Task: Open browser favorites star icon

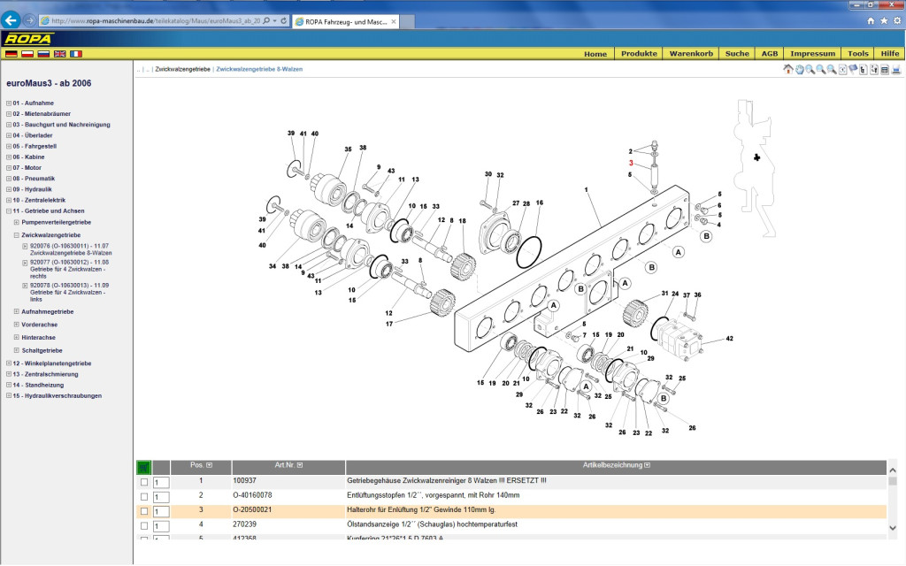Action: coord(884,21)
